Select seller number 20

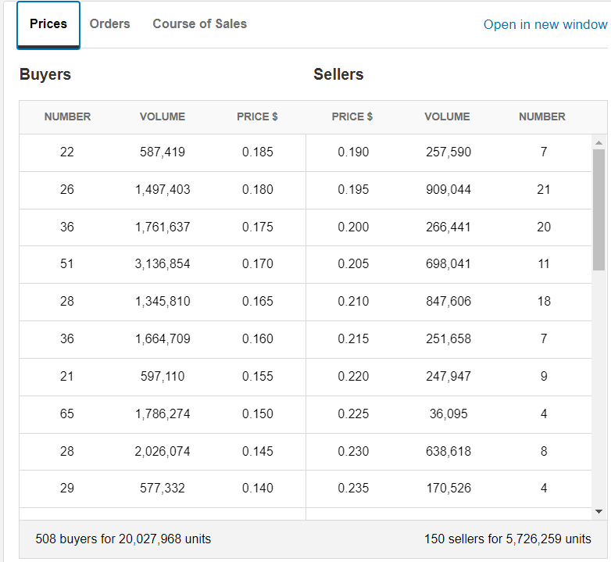coord(544,227)
